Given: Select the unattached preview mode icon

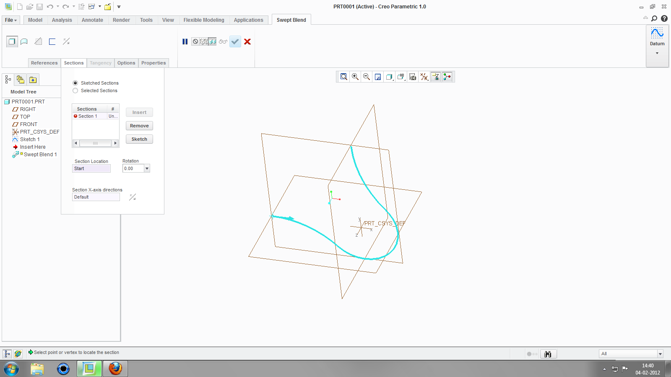Looking at the screenshot, I should click(x=204, y=41).
